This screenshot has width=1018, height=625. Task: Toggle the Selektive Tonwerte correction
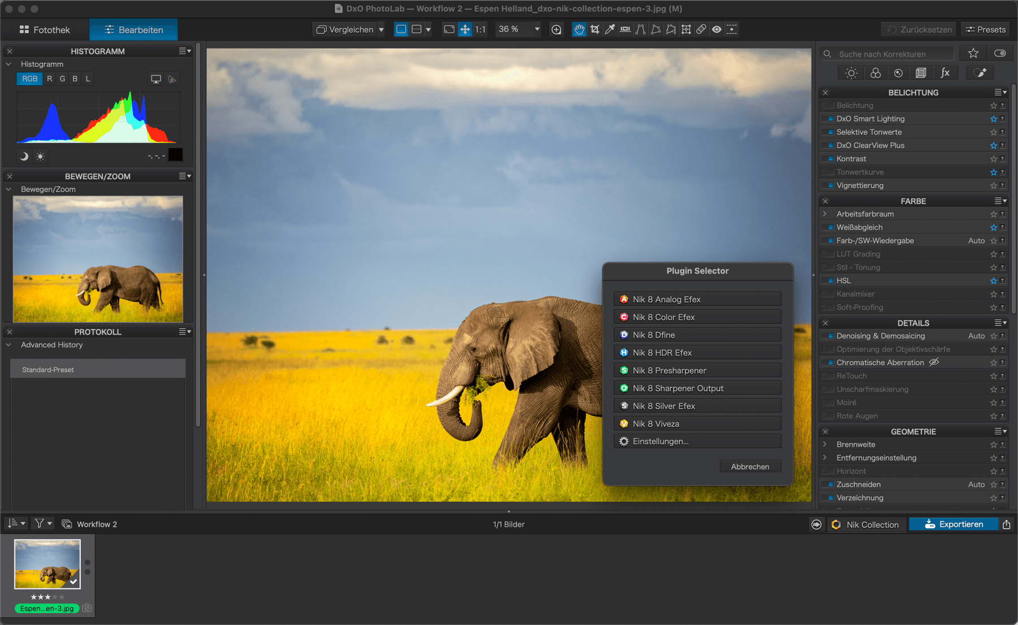point(828,132)
